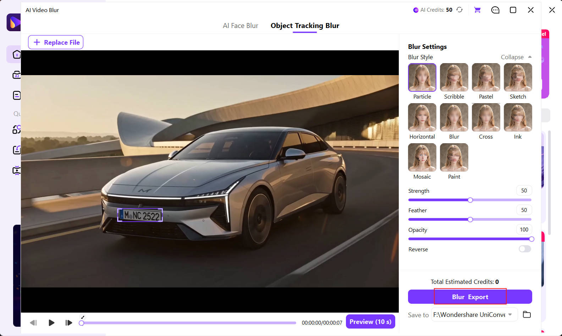Step back to the previous frame
This screenshot has width=562, height=336.
[33, 323]
